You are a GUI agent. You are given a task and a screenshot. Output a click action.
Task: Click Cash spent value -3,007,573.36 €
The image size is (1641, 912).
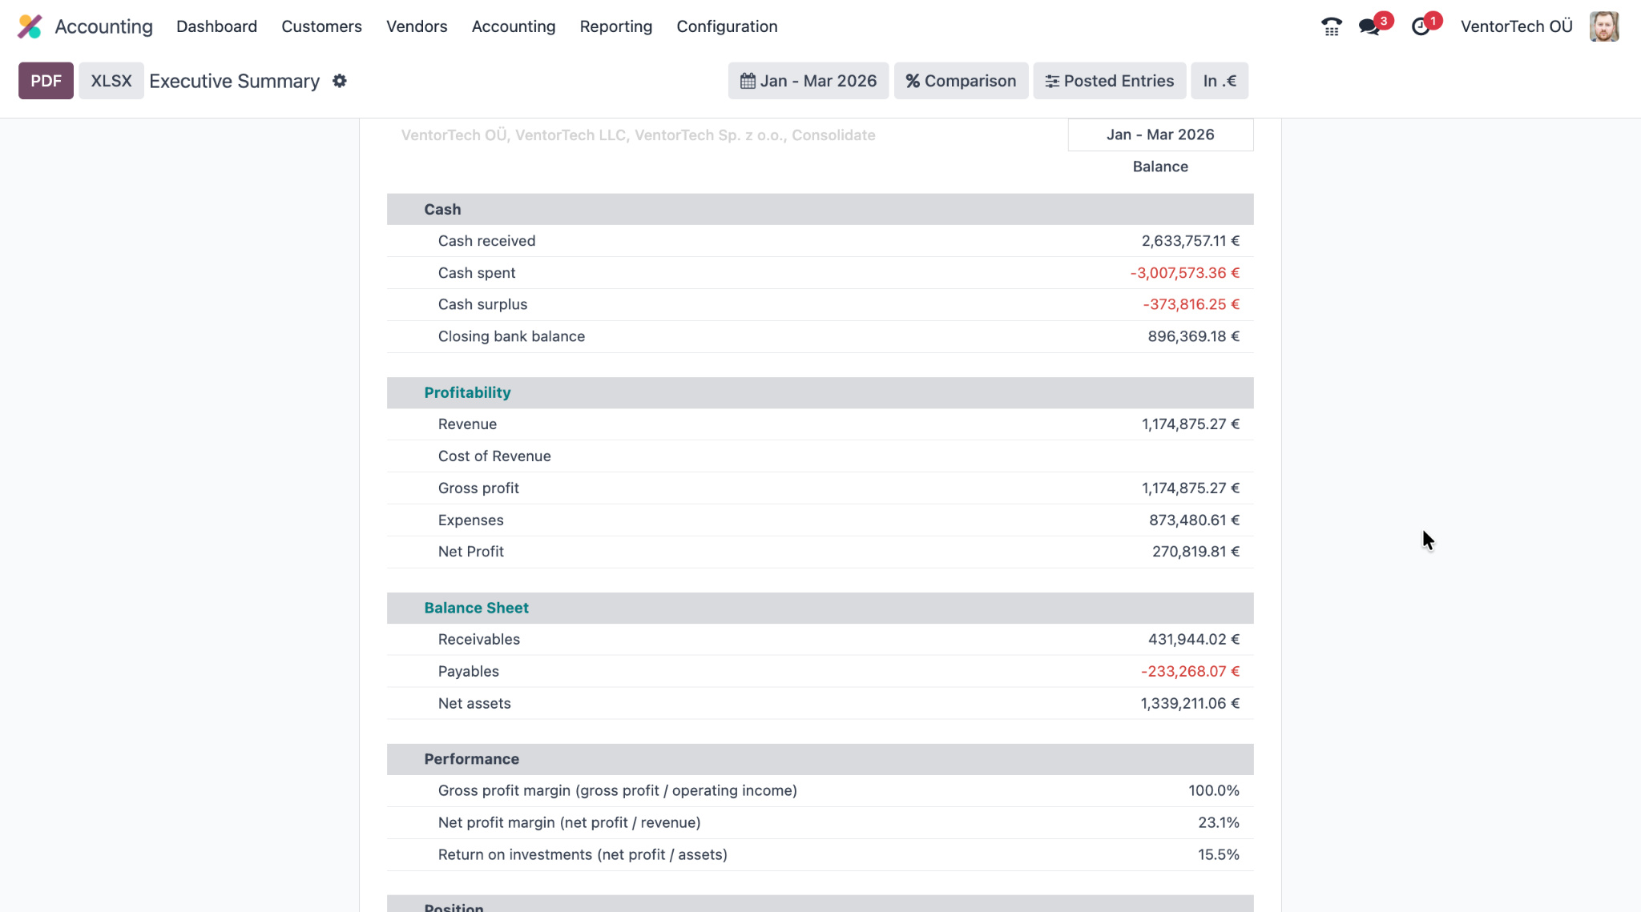(x=1184, y=273)
